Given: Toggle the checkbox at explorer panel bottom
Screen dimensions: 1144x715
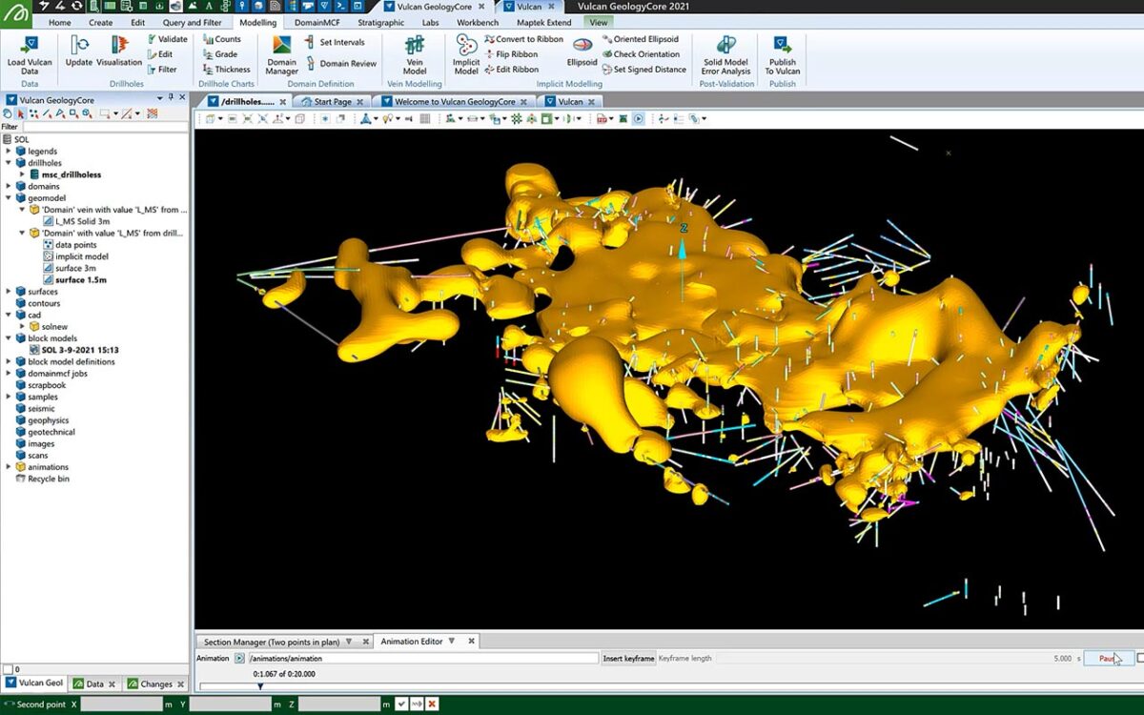Looking at the screenshot, I should pos(9,669).
